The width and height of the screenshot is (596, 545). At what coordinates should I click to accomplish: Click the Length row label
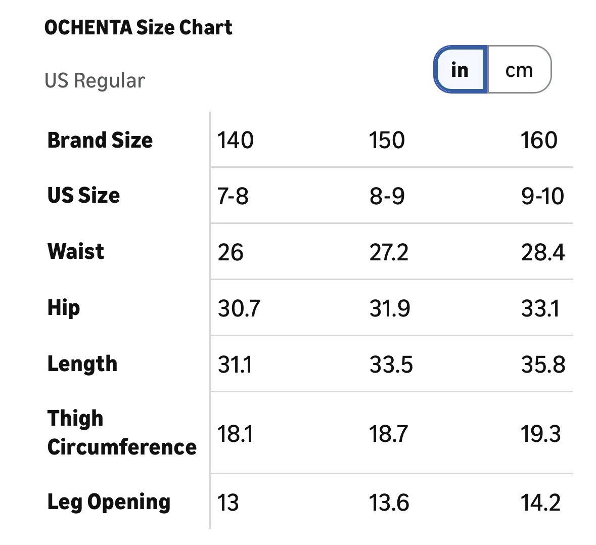click(x=82, y=364)
